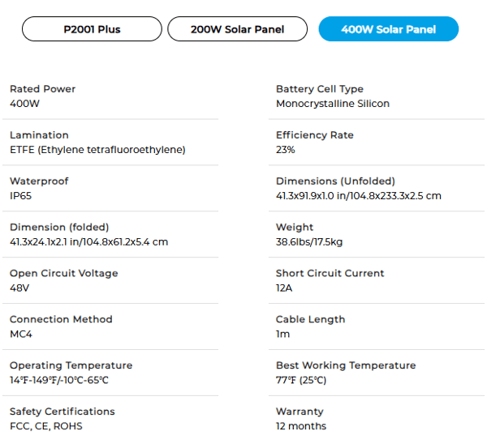Image resolution: width=487 pixels, height=435 pixels.
Task: Click the Open Circuit Voltage label
Action: click(x=63, y=274)
